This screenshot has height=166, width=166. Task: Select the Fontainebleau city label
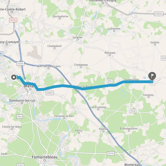click(45, 157)
